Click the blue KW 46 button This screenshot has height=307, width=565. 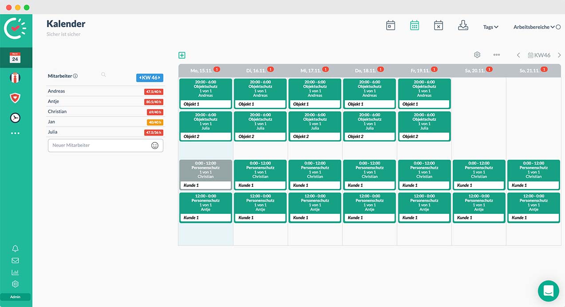click(150, 78)
